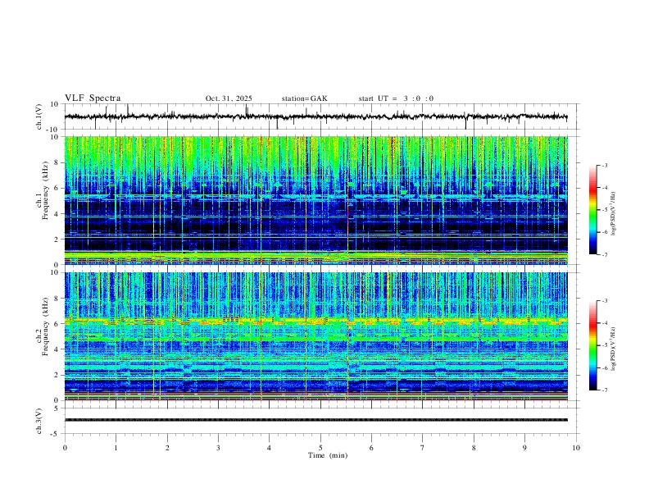649x502 pixels.
Task: Click the "-3" label on ch.1 color bar
Action: pos(605,165)
